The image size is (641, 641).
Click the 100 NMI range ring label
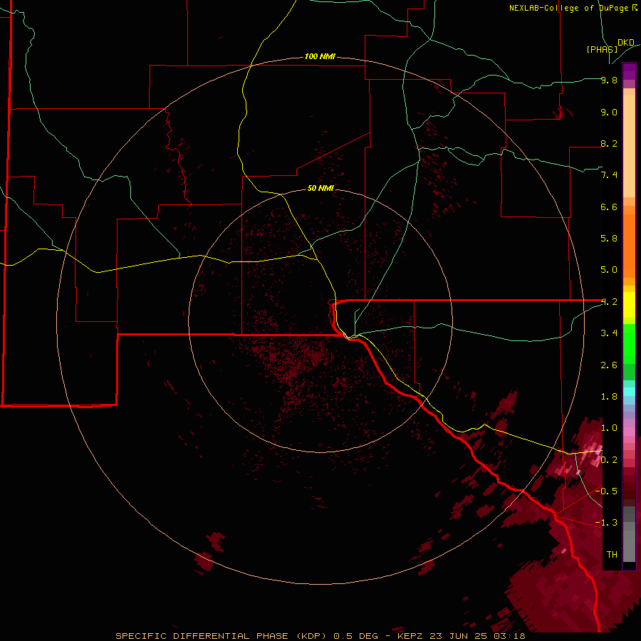pos(320,56)
